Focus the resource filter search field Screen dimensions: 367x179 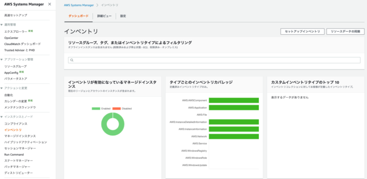(214, 60)
